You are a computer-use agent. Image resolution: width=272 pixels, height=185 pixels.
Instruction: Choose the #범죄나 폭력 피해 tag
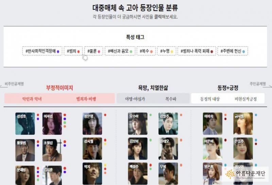(197, 51)
